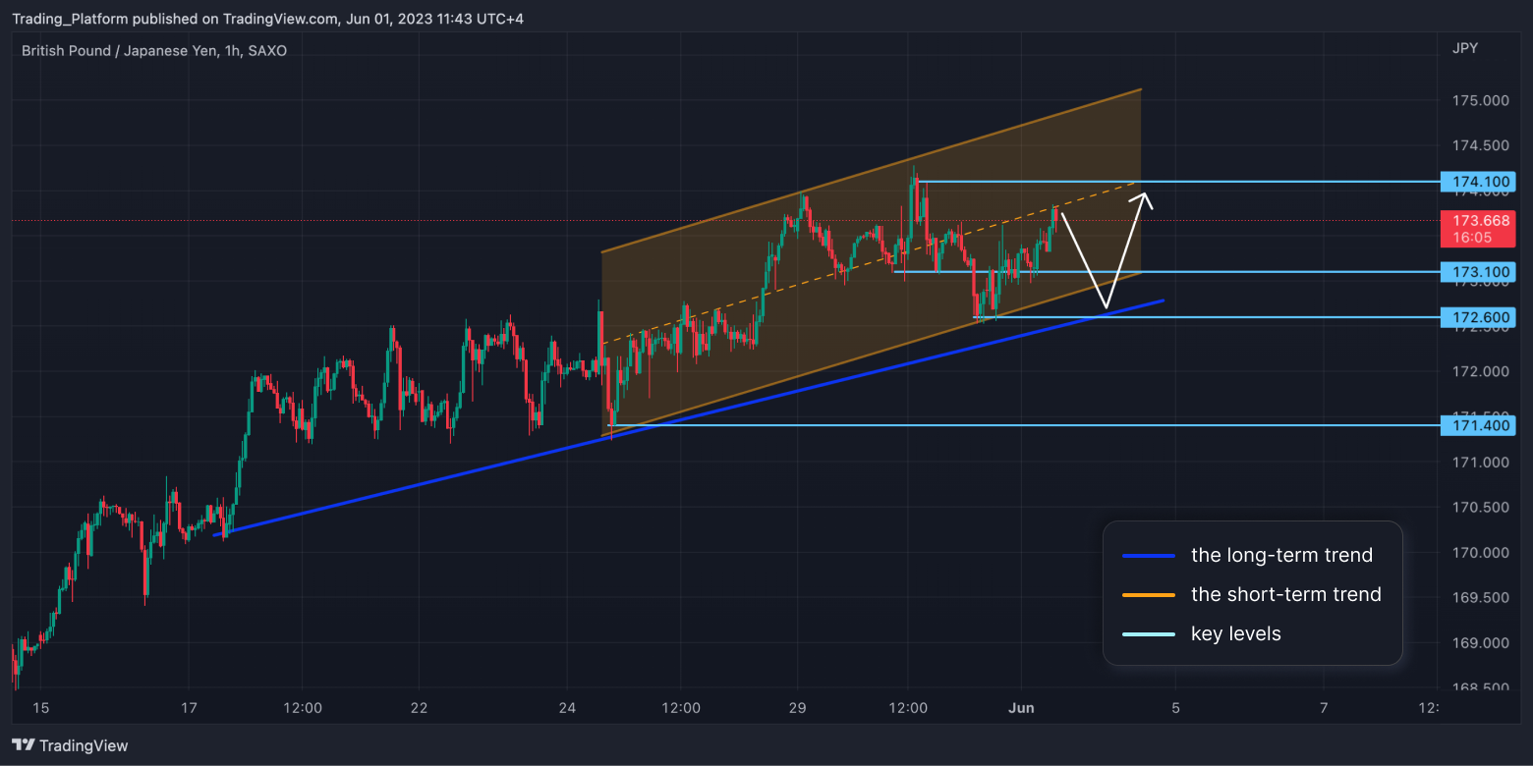The width and height of the screenshot is (1533, 766).
Task: Click the 22 date label on time axis
Action: (x=419, y=707)
